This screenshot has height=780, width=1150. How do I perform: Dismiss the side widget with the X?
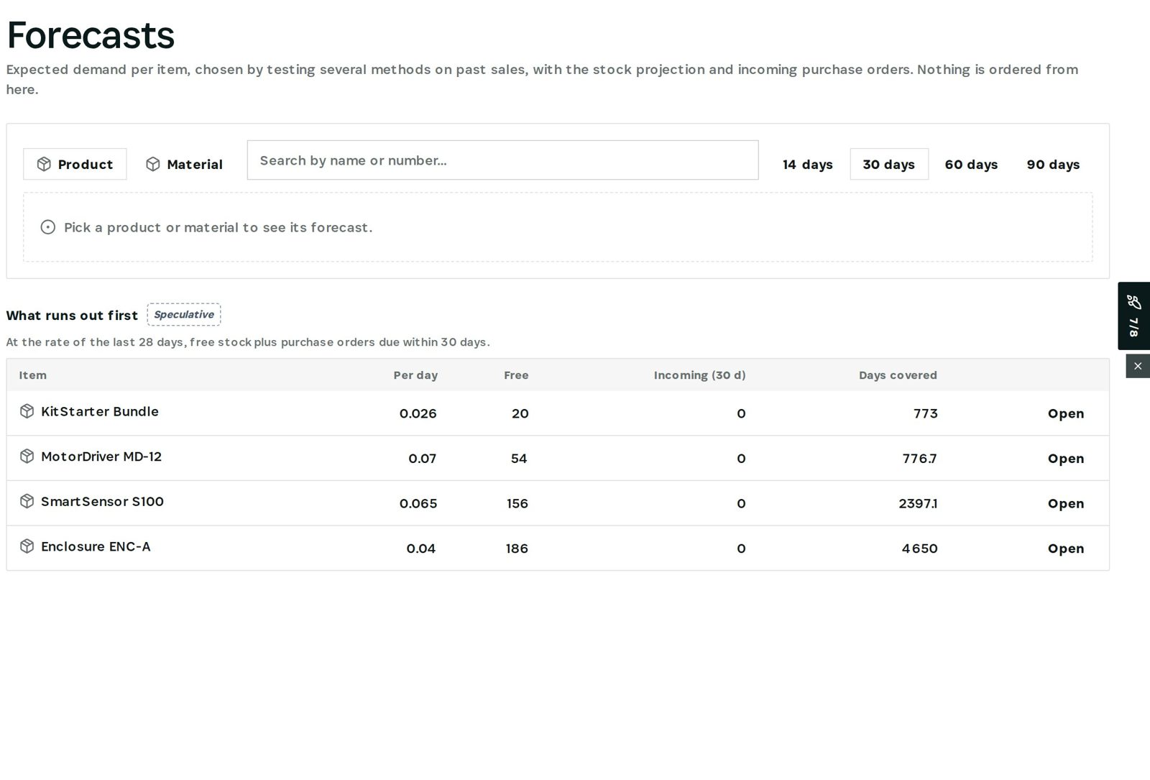tap(1138, 366)
